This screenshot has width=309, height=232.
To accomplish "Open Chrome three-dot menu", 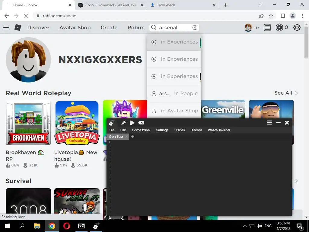I will (x=302, y=16).
